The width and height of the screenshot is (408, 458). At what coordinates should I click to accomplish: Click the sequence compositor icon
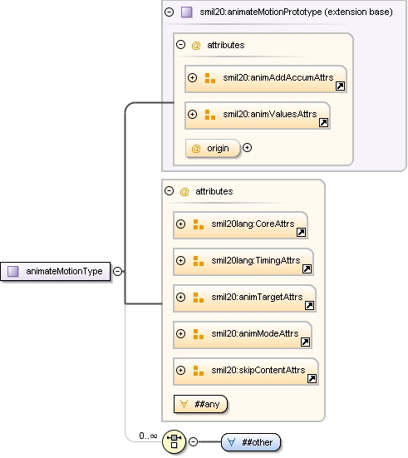click(174, 441)
